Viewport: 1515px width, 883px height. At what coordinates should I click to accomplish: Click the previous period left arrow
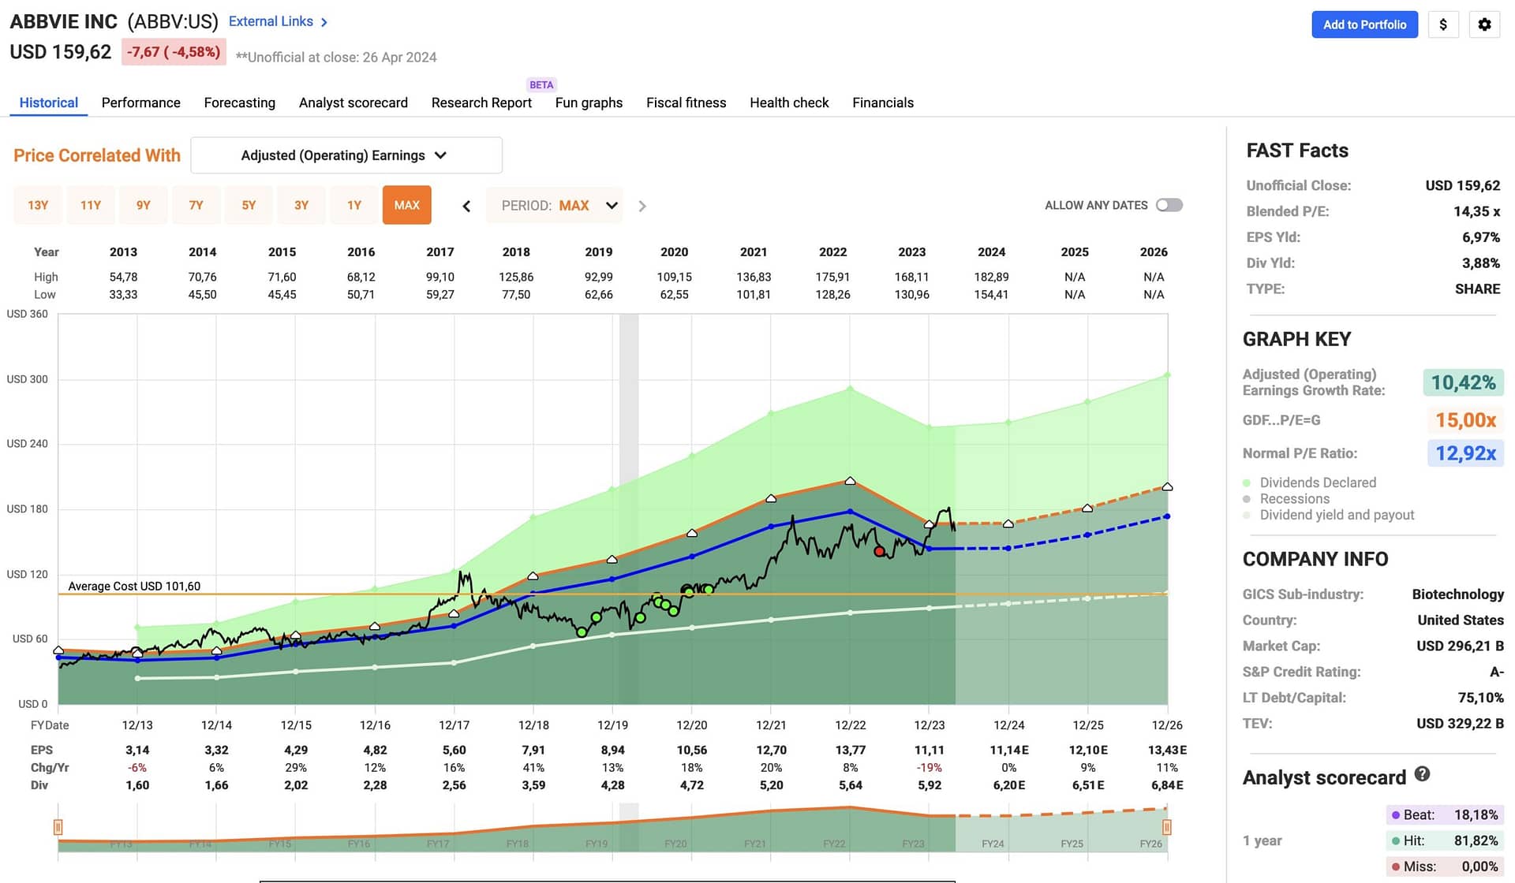(x=466, y=206)
